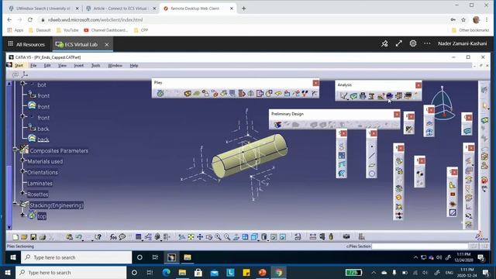Open the Insert menu
The image size is (496, 279).
pos(78,65)
